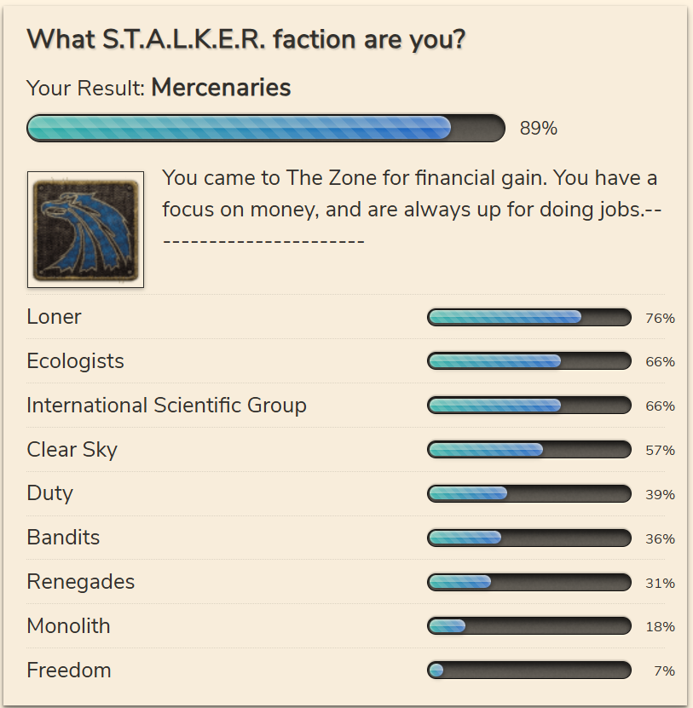Click the International Scientific Group label

[x=167, y=406]
